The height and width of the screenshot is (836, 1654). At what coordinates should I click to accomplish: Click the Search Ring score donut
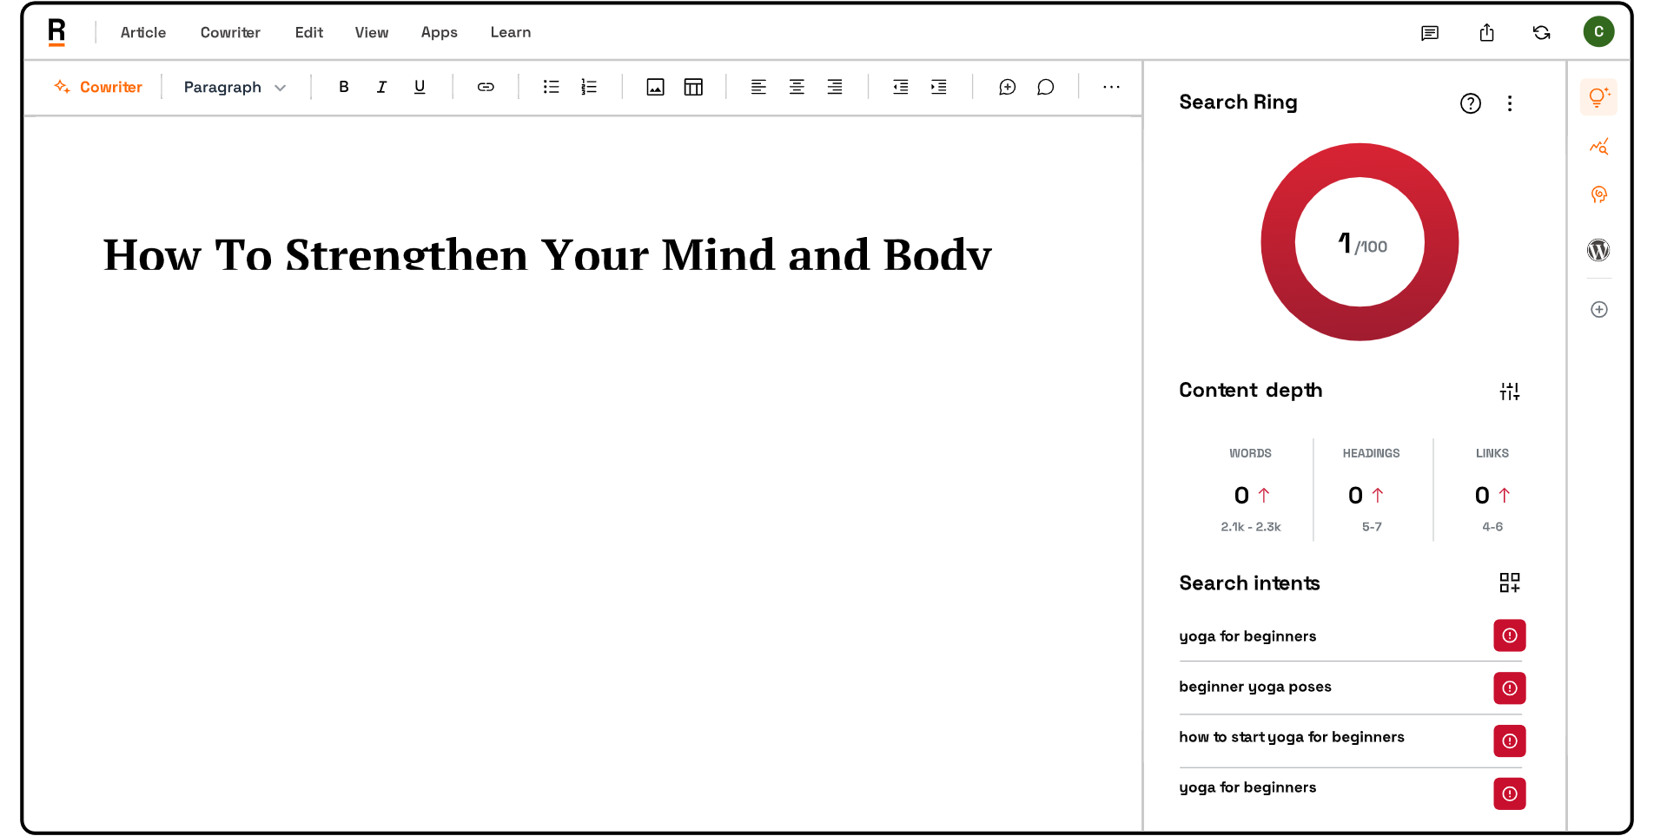tap(1360, 242)
